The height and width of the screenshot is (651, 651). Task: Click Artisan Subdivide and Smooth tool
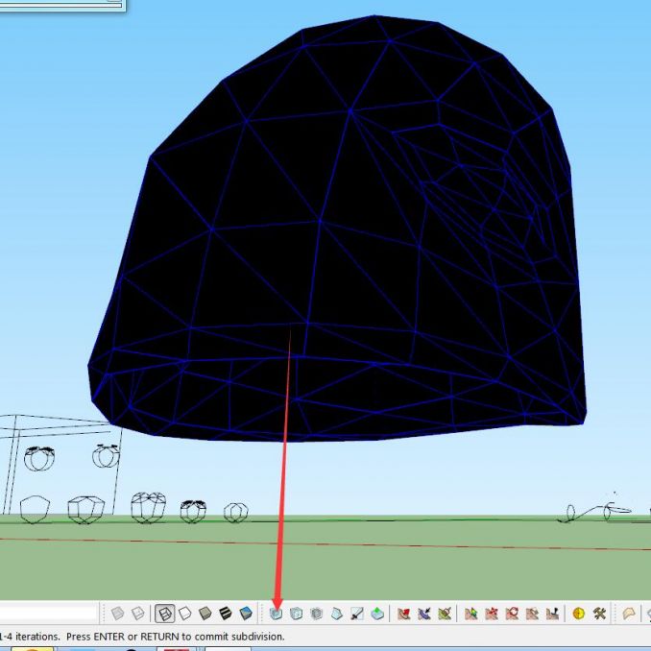coord(276,614)
